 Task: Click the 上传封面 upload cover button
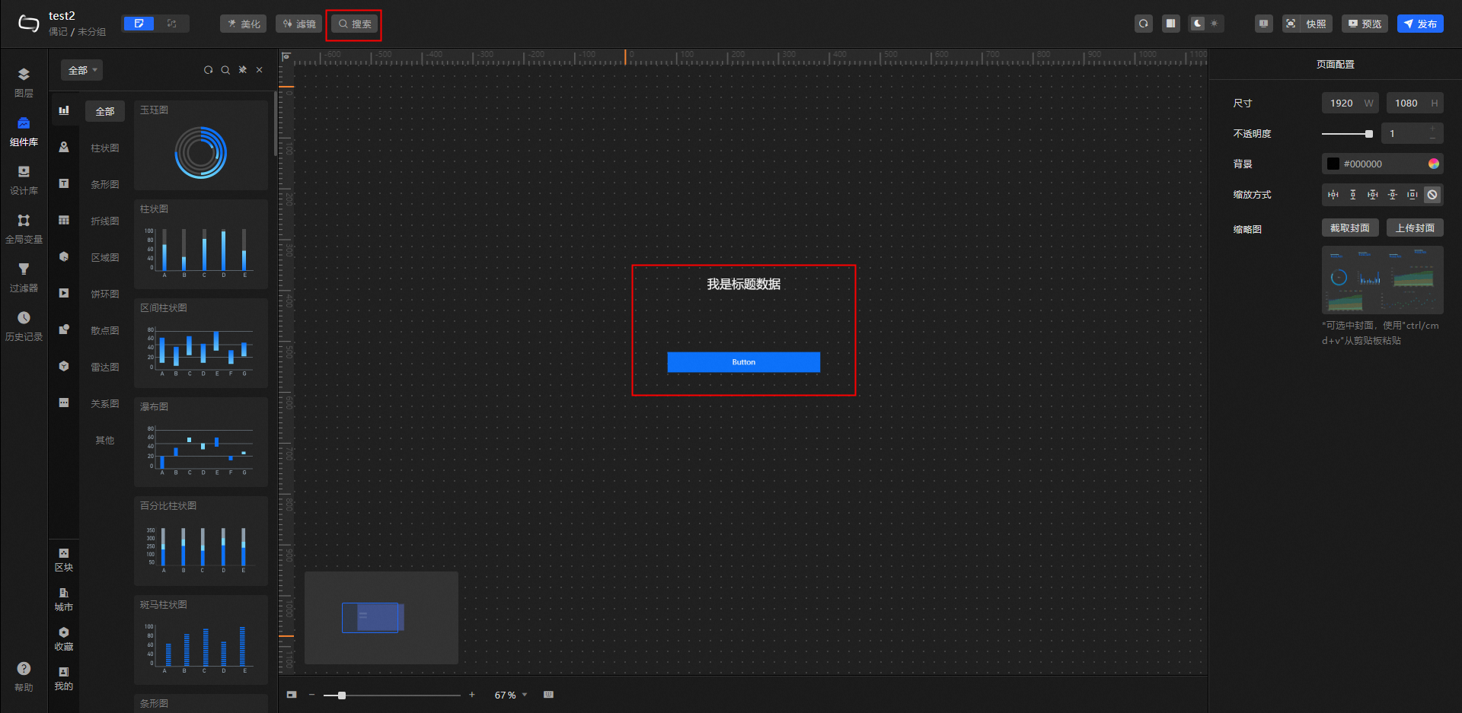1415,228
